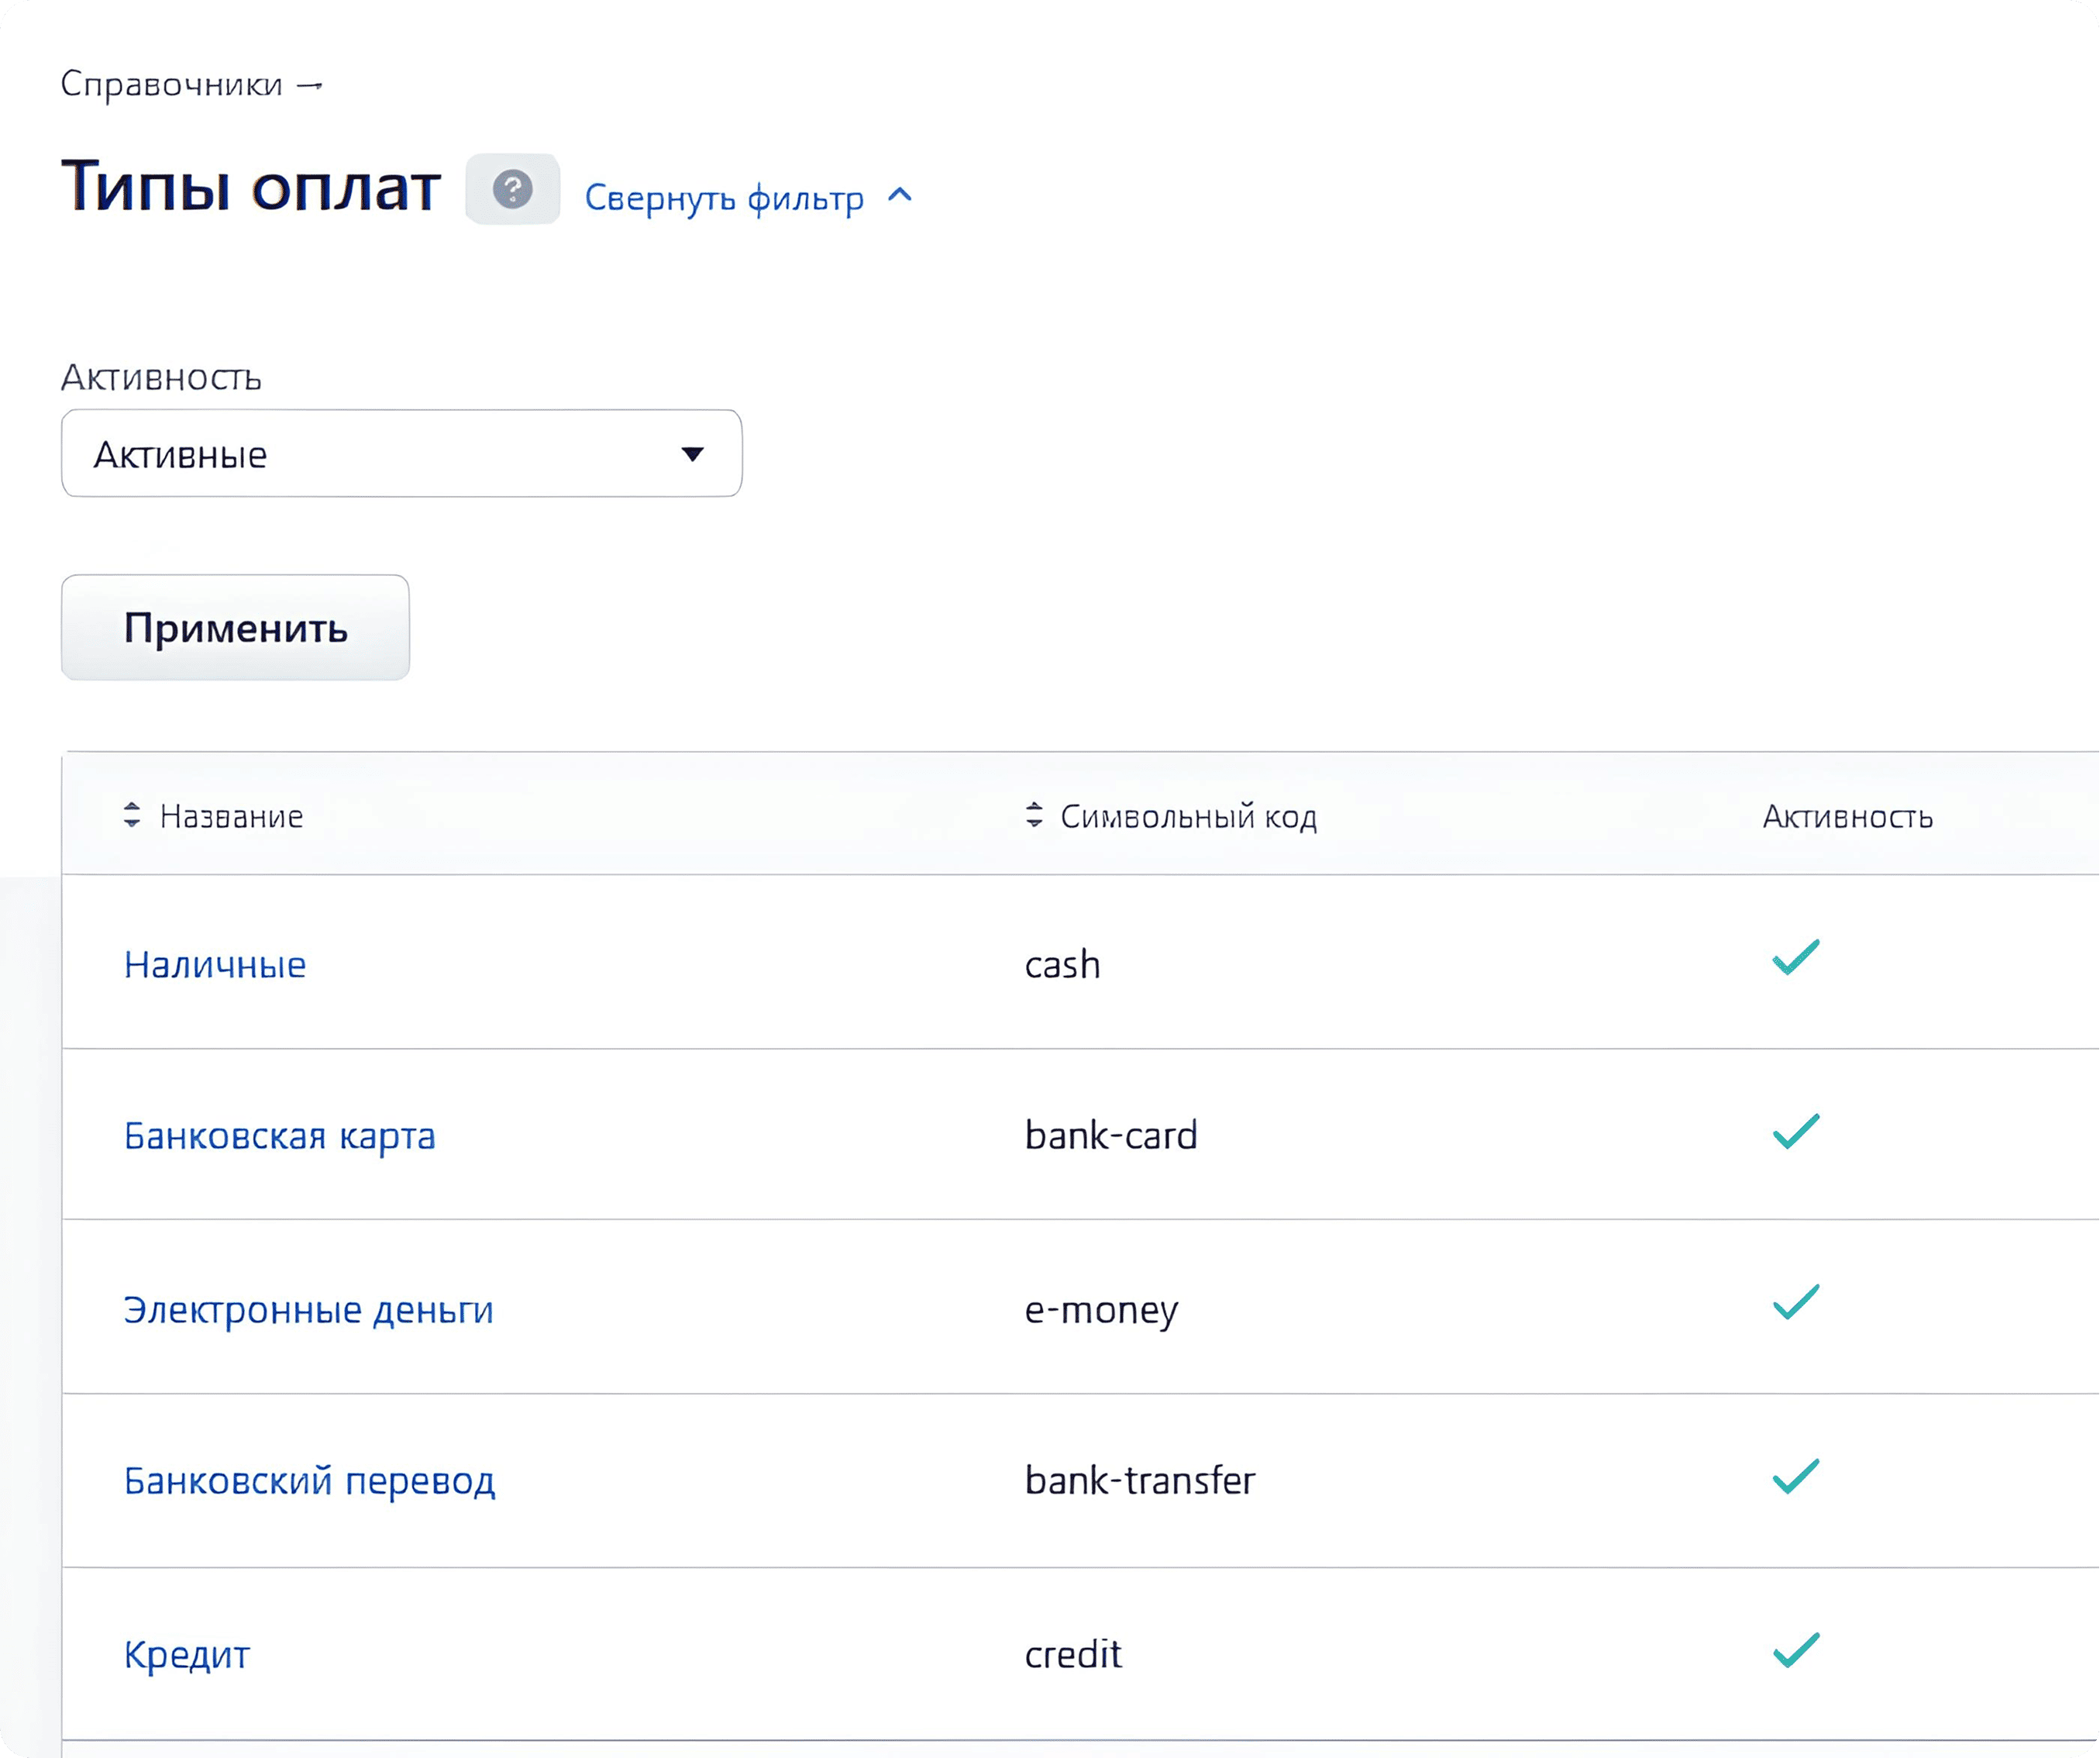The image size is (2100, 1758).
Task: Open the Наличные payment type
Action: pos(215,964)
